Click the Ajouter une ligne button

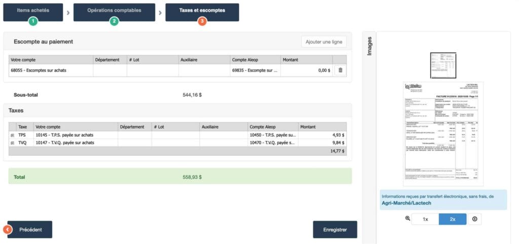323,42
